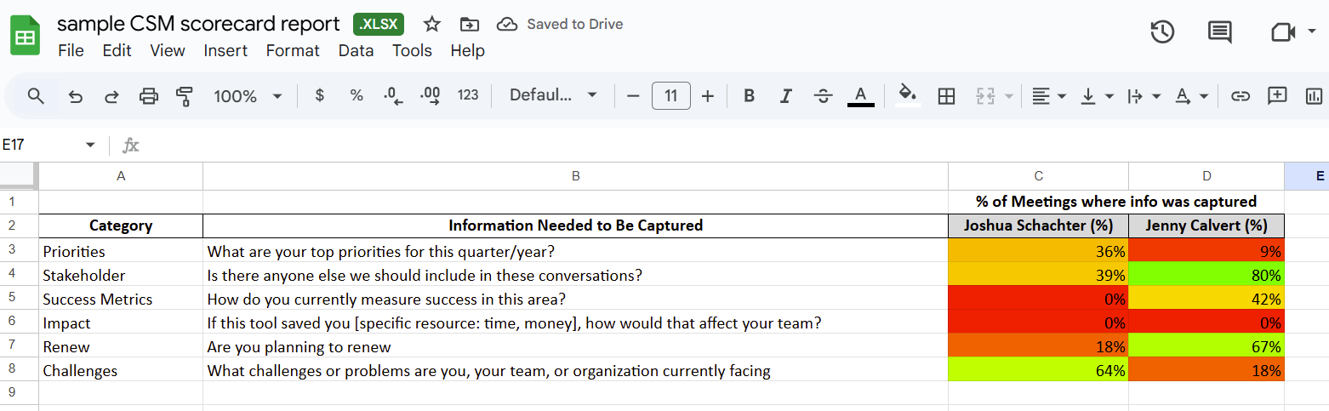This screenshot has width=1329, height=411.
Task: Click the font size field showing 11
Action: click(670, 95)
